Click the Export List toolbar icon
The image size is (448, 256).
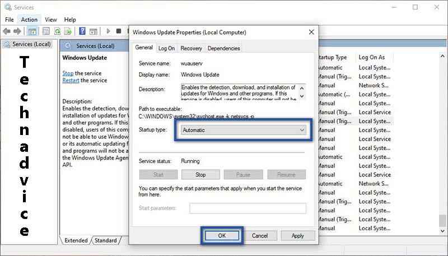[68, 31]
